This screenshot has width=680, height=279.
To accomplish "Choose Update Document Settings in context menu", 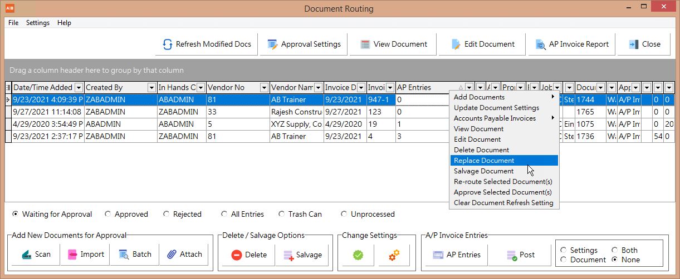I will pyautogui.click(x=504, y=108).
